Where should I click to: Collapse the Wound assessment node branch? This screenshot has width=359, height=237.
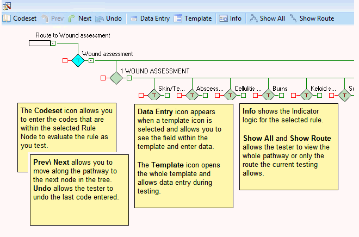click(91, 60)
